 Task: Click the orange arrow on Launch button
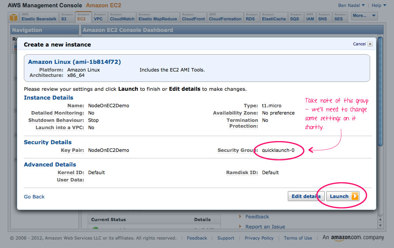pos(355,196)
